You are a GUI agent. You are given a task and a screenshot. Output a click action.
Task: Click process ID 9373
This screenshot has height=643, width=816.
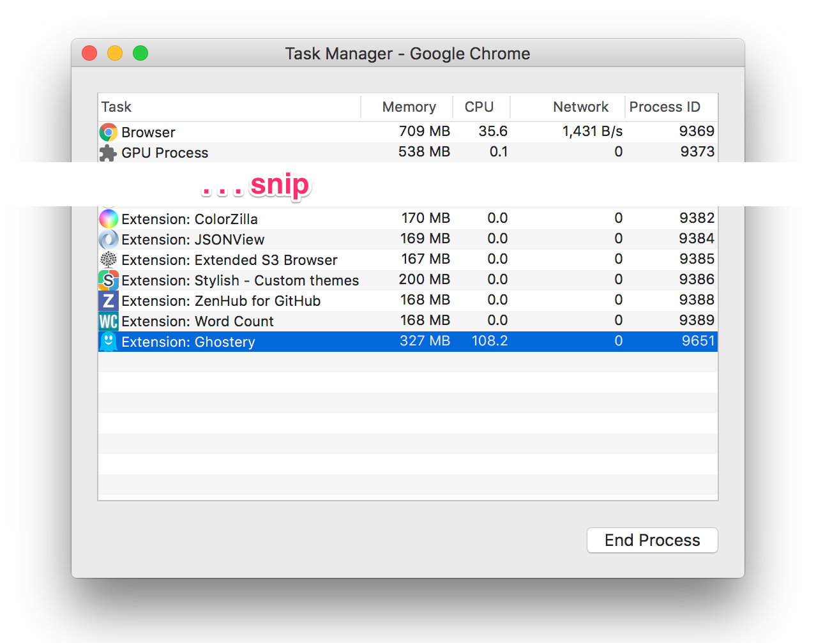(697, 152)
